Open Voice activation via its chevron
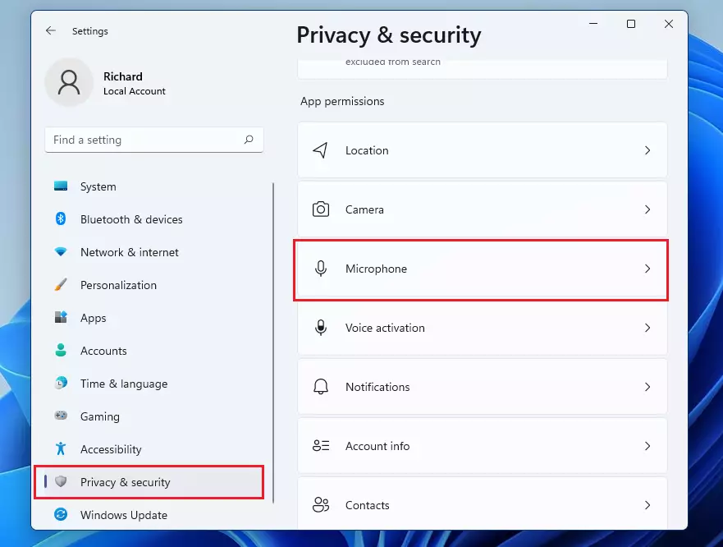The width and height of the screenshot is (723, 547). coord(647,328)
